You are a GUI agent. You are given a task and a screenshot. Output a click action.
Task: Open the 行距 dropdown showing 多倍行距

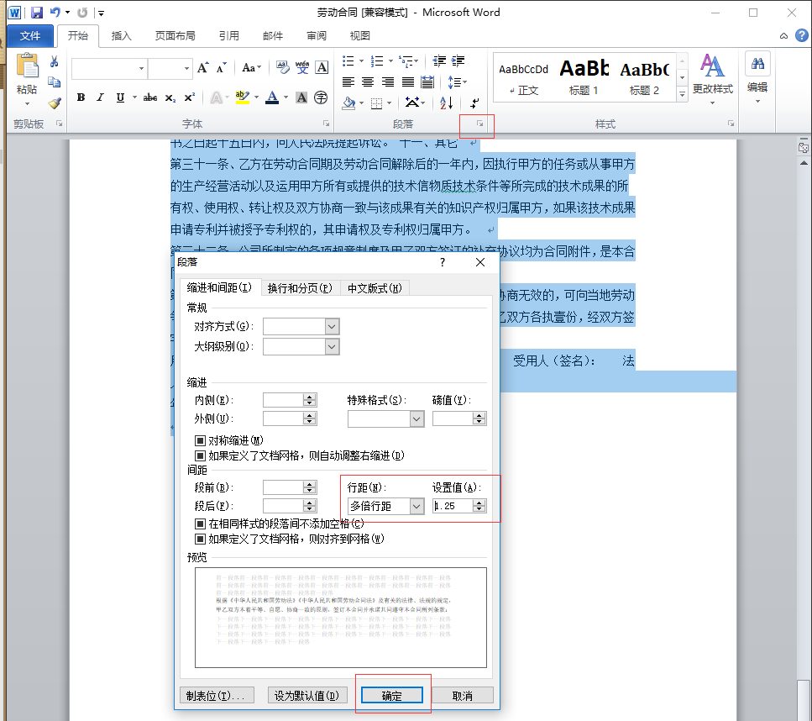pyautogui.click(x=416, y=506)
